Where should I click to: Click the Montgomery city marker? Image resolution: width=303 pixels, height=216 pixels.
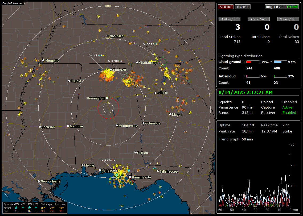pos(117,126)
